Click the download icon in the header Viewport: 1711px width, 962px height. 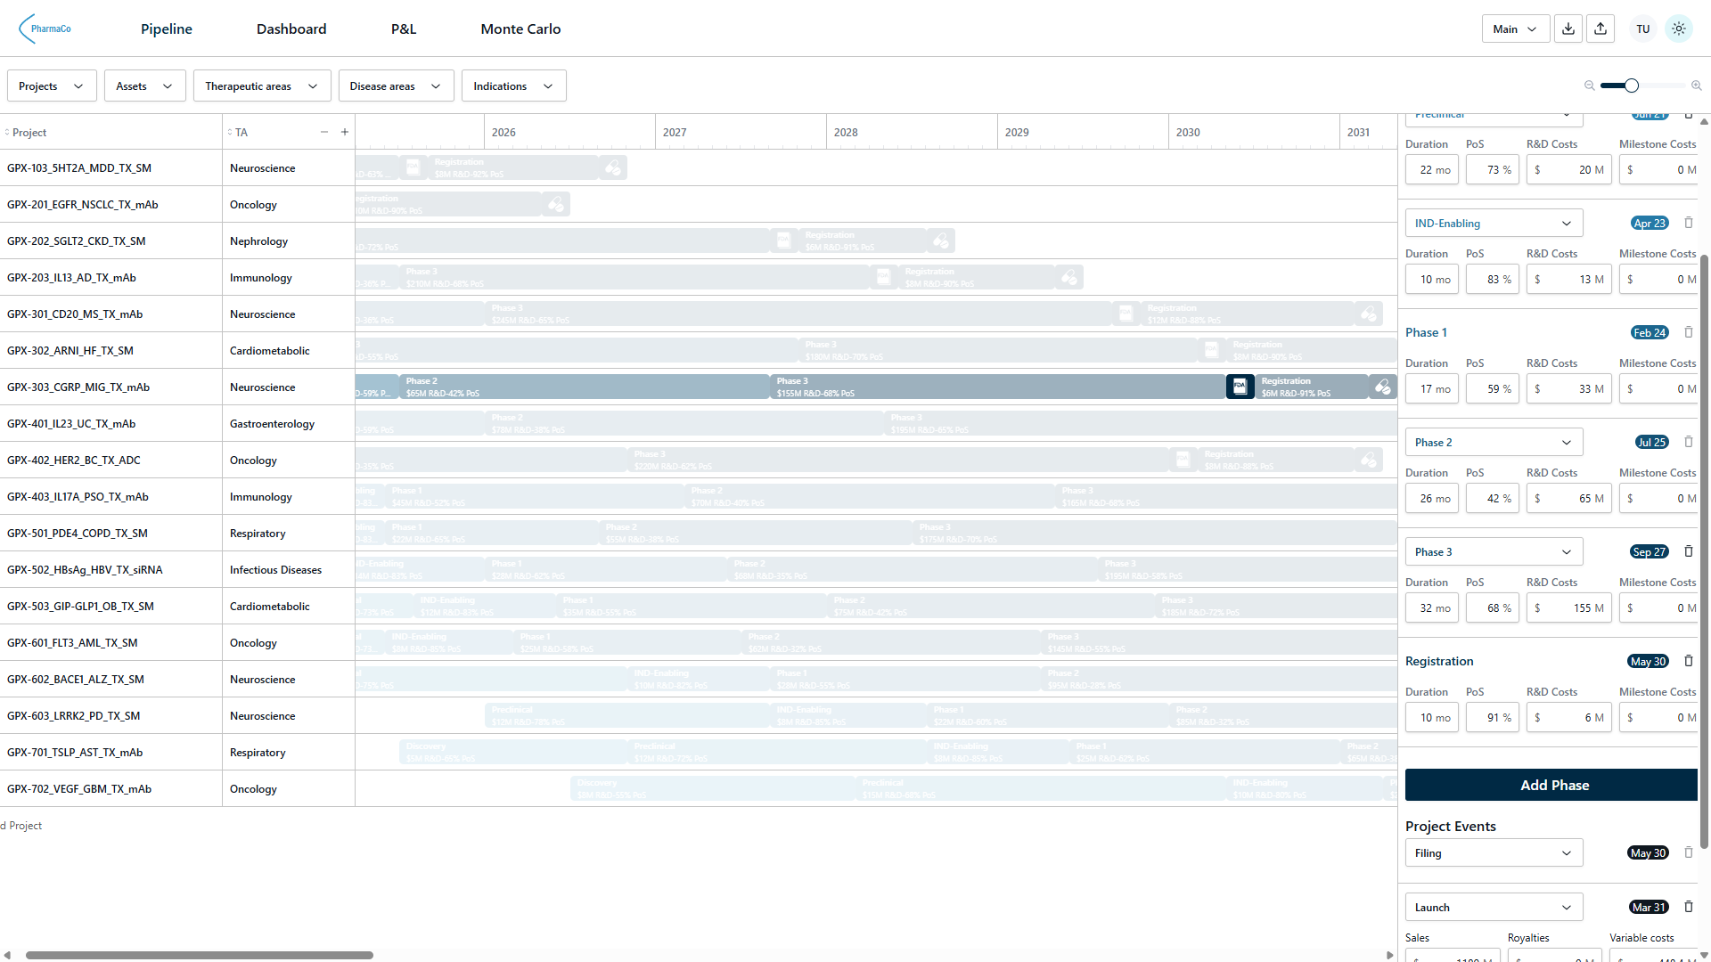coord(1568,28)
